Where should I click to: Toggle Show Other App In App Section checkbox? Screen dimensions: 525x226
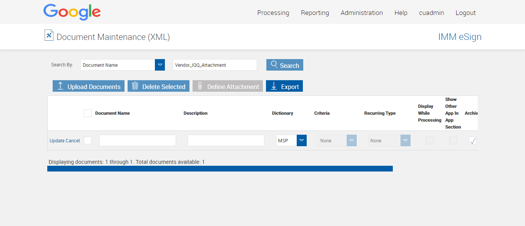point(453,140)
